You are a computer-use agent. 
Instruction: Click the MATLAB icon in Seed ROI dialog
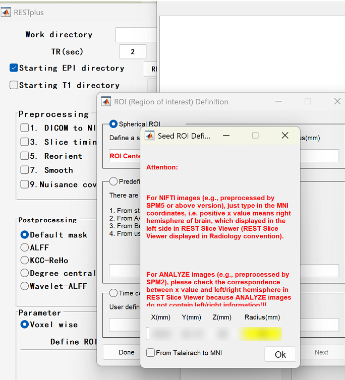149,136
